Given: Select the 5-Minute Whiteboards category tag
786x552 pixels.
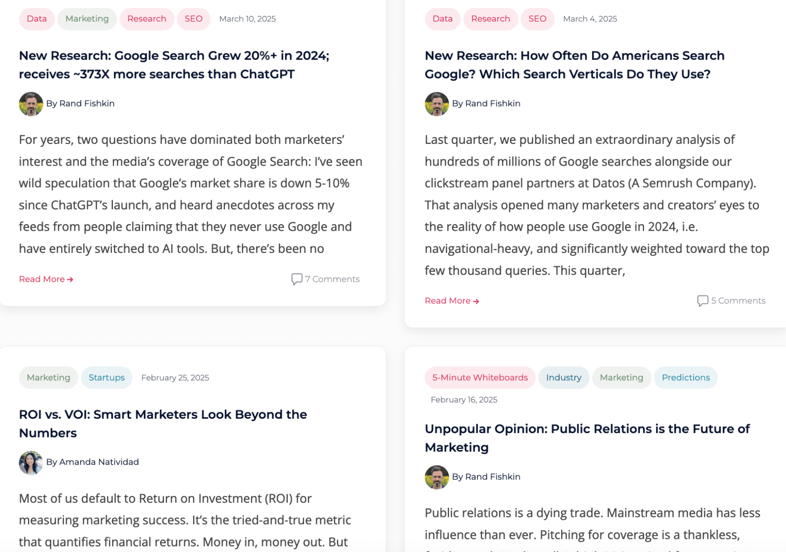Looking at the screenshot, I should tap(480, 377).
